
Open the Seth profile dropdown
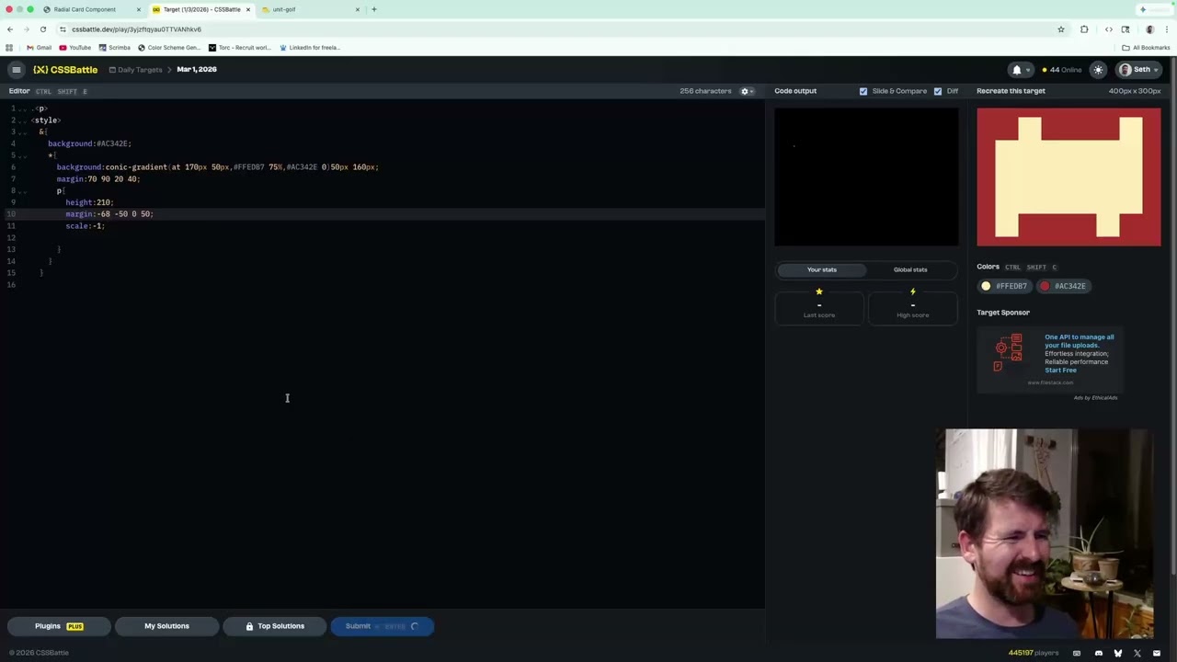[1140, 70]
